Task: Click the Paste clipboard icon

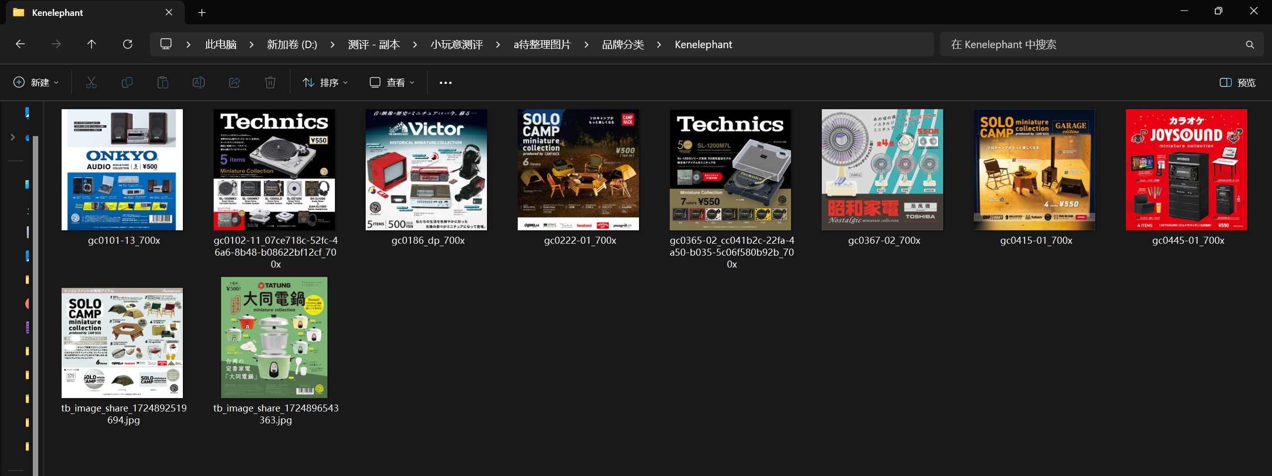Action: point(163,82)
